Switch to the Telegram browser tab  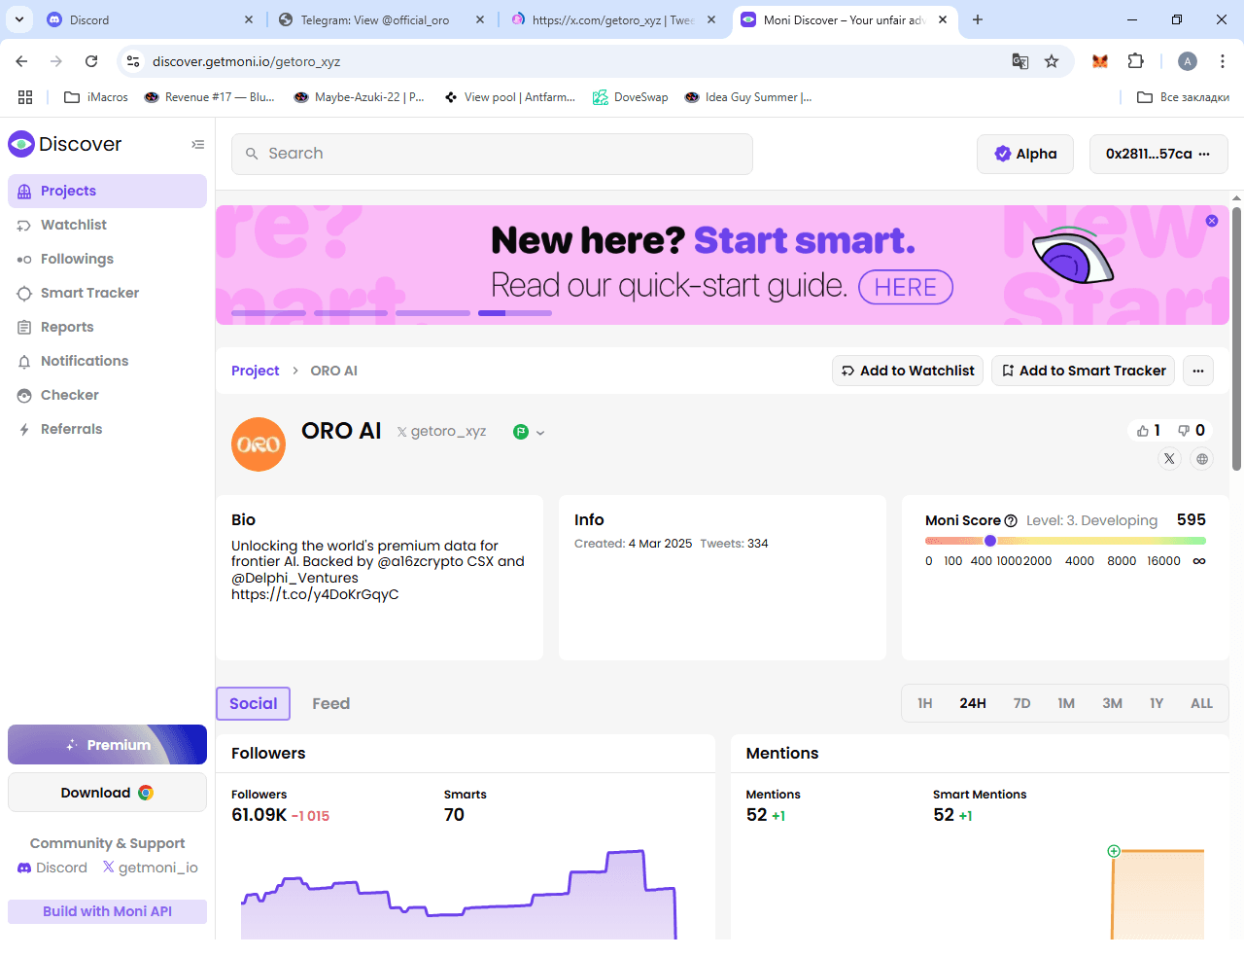[x=383, y=19]
